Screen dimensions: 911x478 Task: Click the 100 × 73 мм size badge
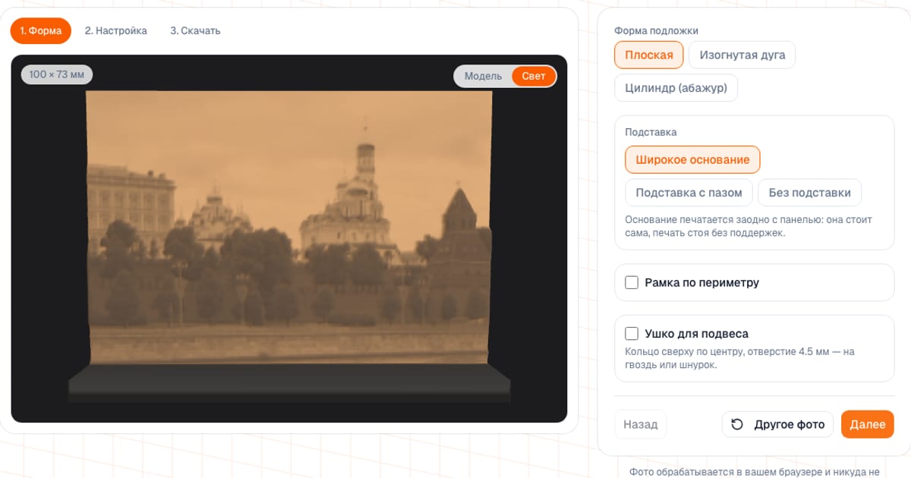pos(57,74)
